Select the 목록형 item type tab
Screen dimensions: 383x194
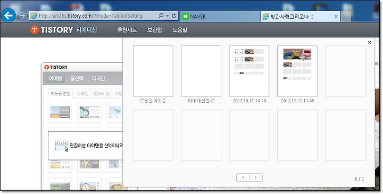pyautogui.click(x=82, y=94)
